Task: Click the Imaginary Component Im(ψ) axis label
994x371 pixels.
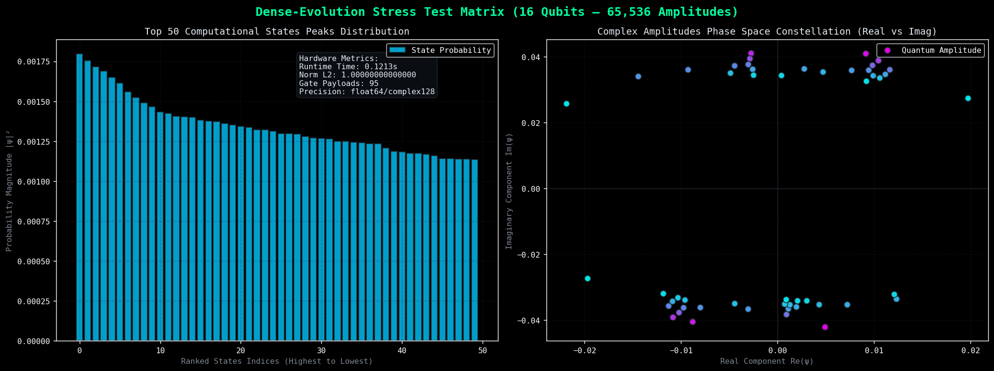Action: pyautogui.click(x=509, y=191)
